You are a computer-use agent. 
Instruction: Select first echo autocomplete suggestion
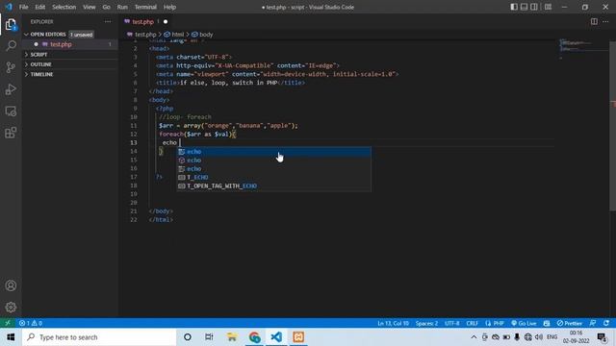(273, 152)
